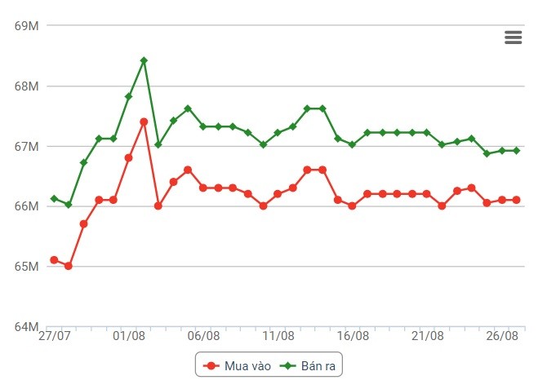Click the leftmost red Mua vào point
The width and height of the screenshot is (556, 389).
click(54, 260)
